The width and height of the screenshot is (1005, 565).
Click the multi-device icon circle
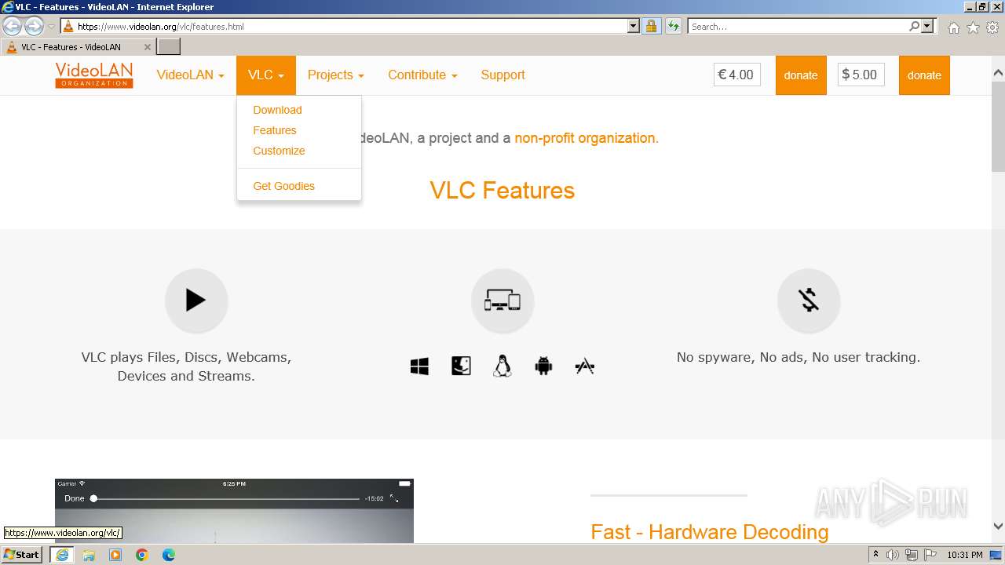(502, 301)
